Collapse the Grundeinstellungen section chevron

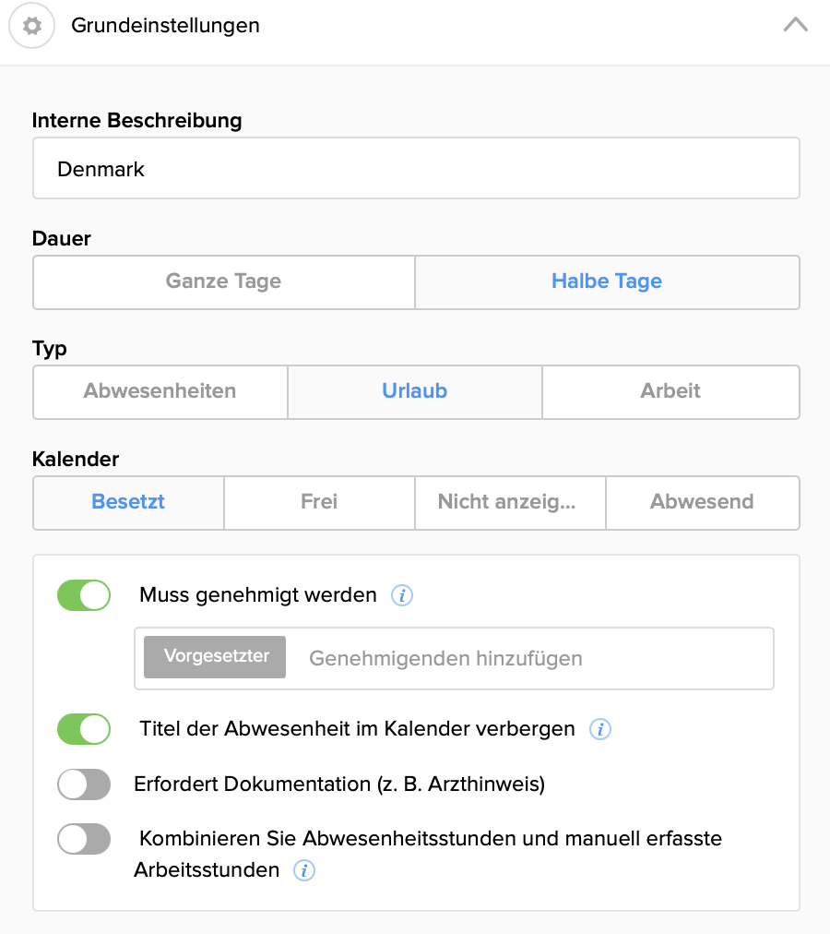point(795,26)
